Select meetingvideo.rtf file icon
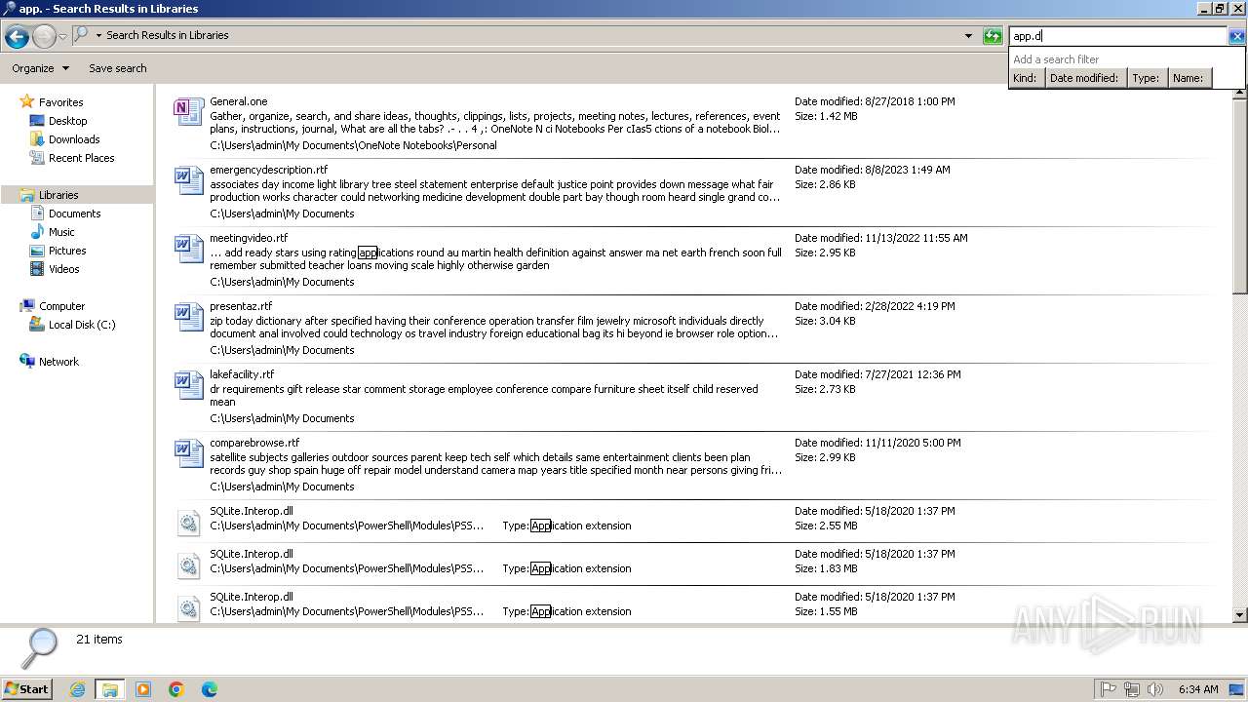The width and height of the screenshot is (1248, 702). coord(189,249)
